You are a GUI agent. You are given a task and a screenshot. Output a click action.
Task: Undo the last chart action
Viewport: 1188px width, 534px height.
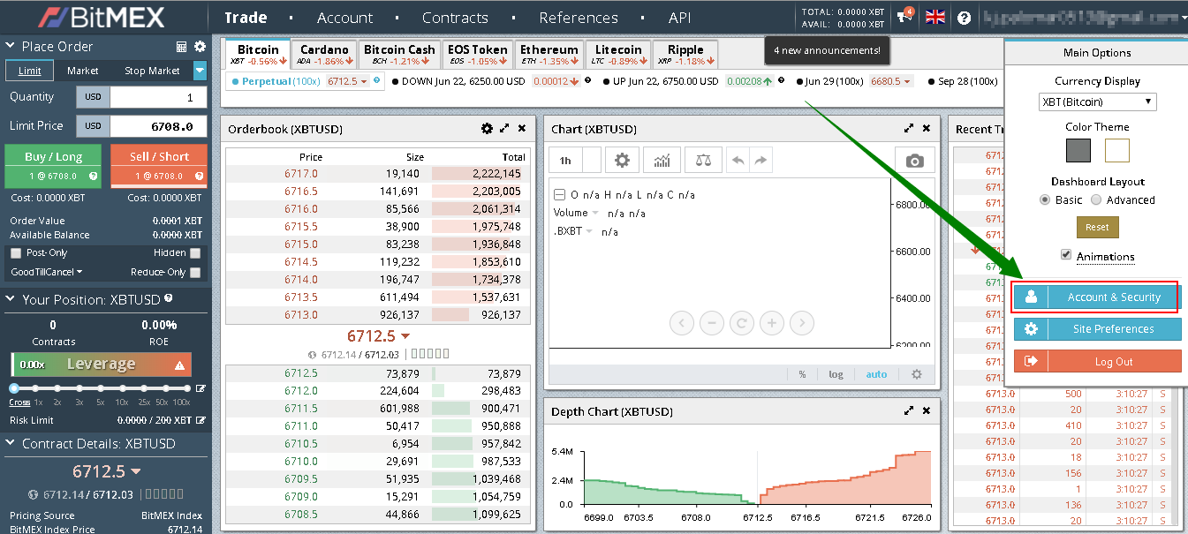(738, 161)
